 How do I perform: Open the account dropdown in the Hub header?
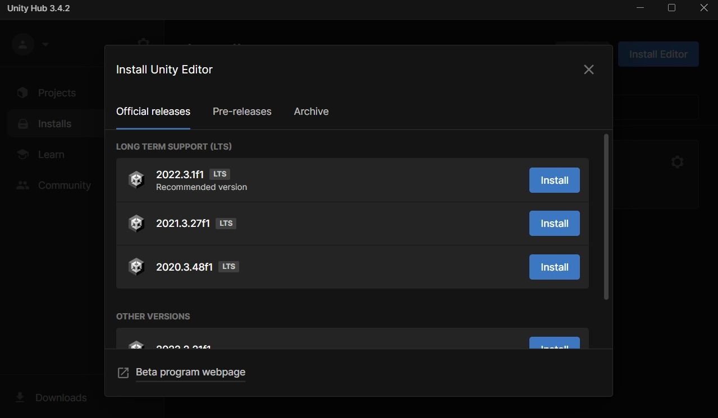31,44
